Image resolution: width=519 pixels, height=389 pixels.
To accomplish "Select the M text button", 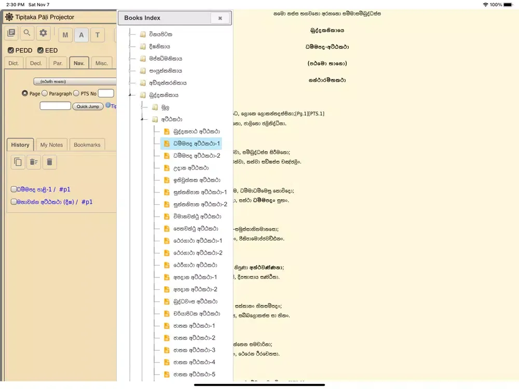I will [65, 35].
